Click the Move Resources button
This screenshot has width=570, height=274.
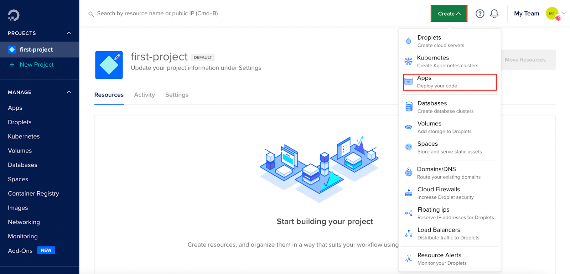tap(525, 60)
